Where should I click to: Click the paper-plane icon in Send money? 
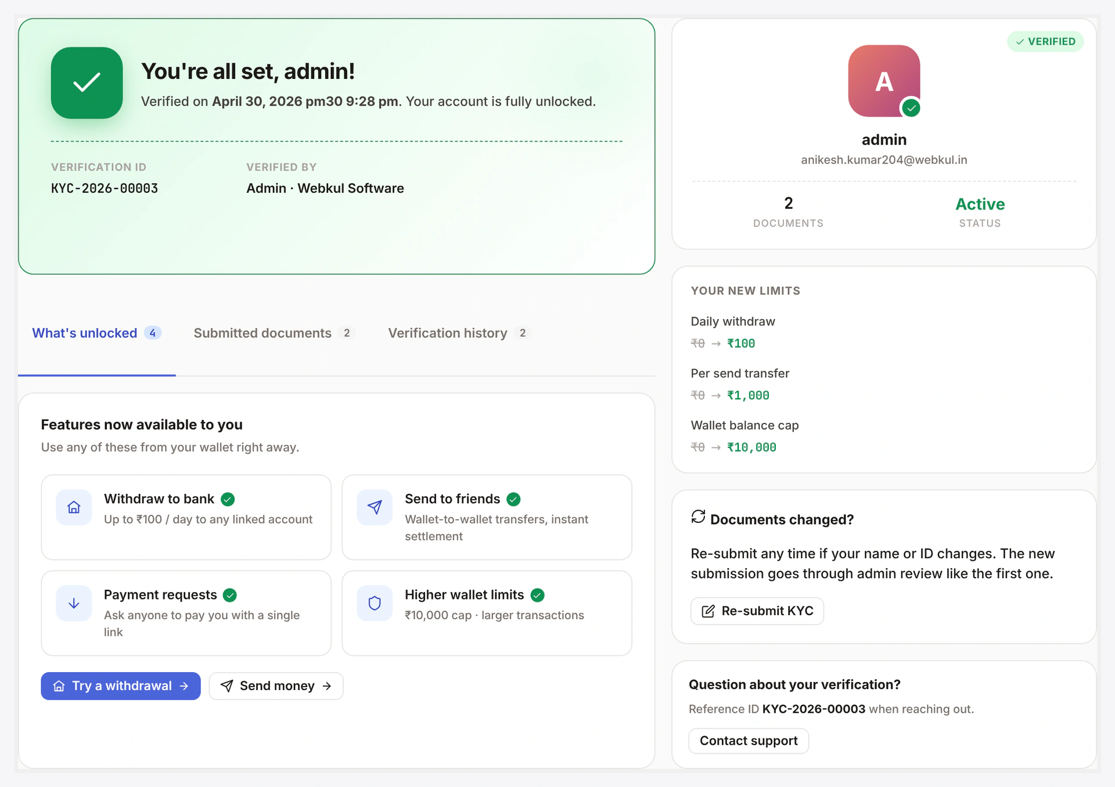coord(227,686)
